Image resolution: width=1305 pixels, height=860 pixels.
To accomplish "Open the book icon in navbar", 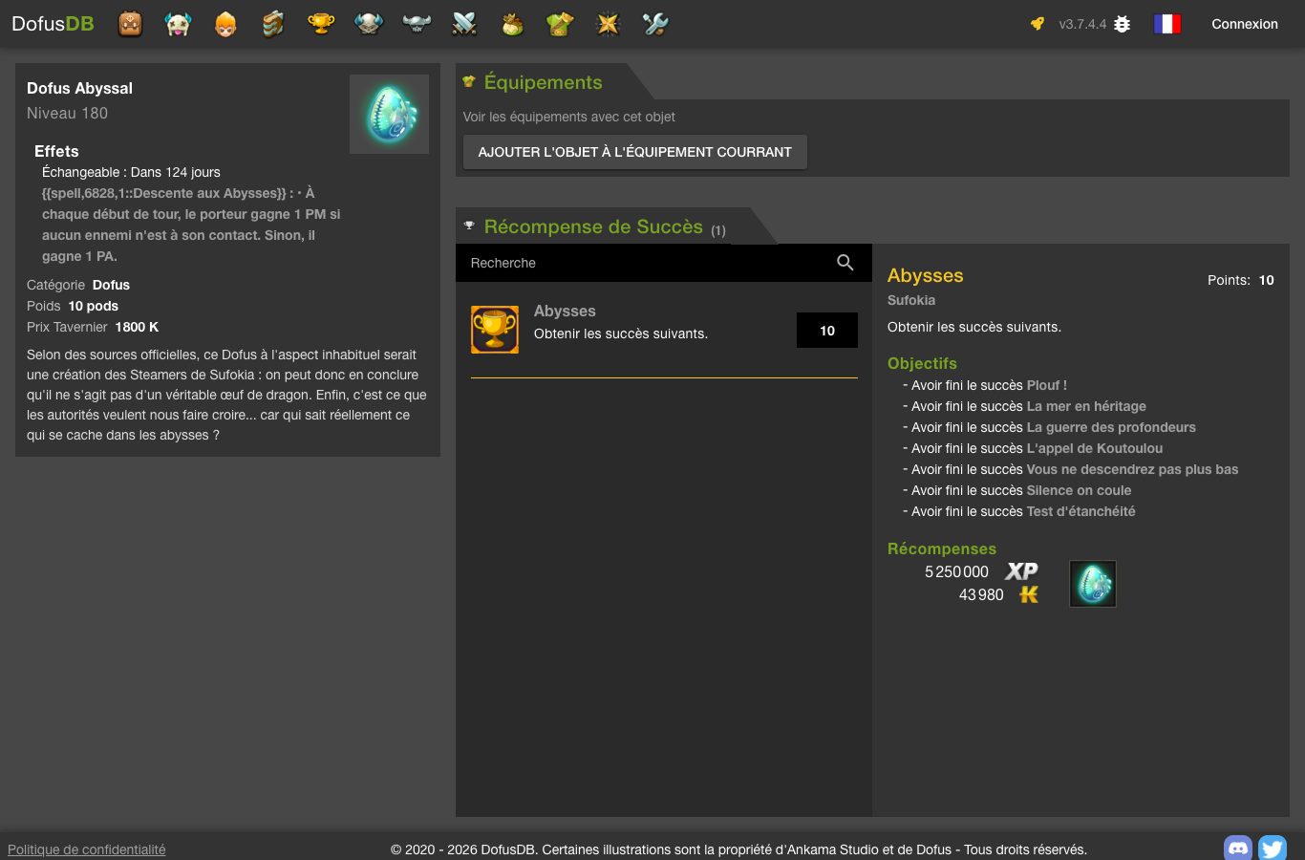I will [273, 24].
